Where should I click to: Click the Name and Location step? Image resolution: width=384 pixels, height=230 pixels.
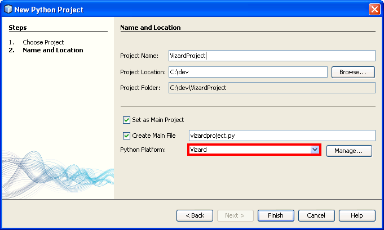[x=53, y=50]
